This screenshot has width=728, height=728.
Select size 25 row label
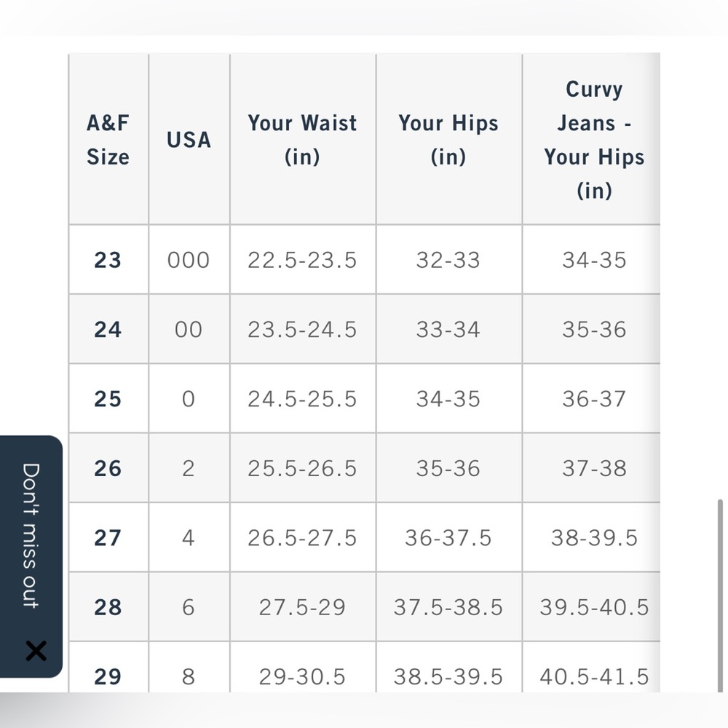tap(108, 398)
